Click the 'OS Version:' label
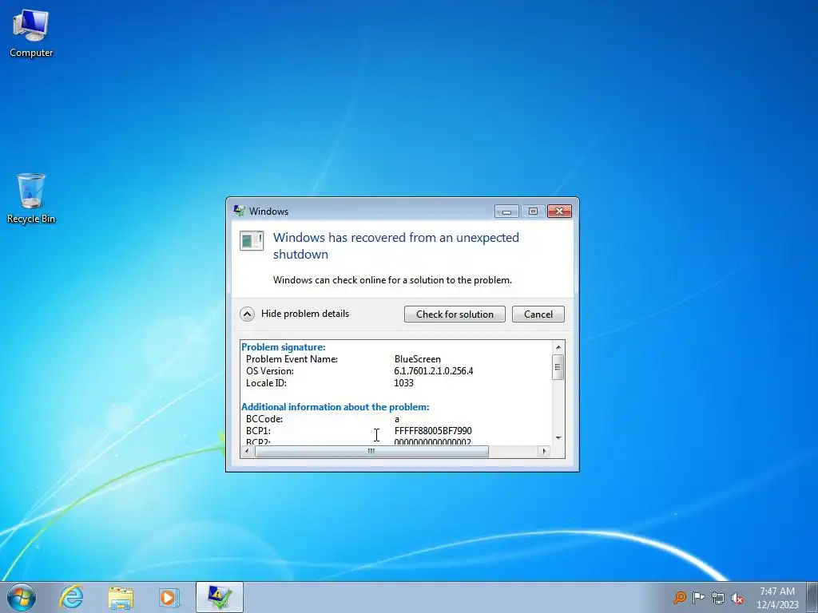The width and height of the screenshot is (818, 613). point(270,371)
